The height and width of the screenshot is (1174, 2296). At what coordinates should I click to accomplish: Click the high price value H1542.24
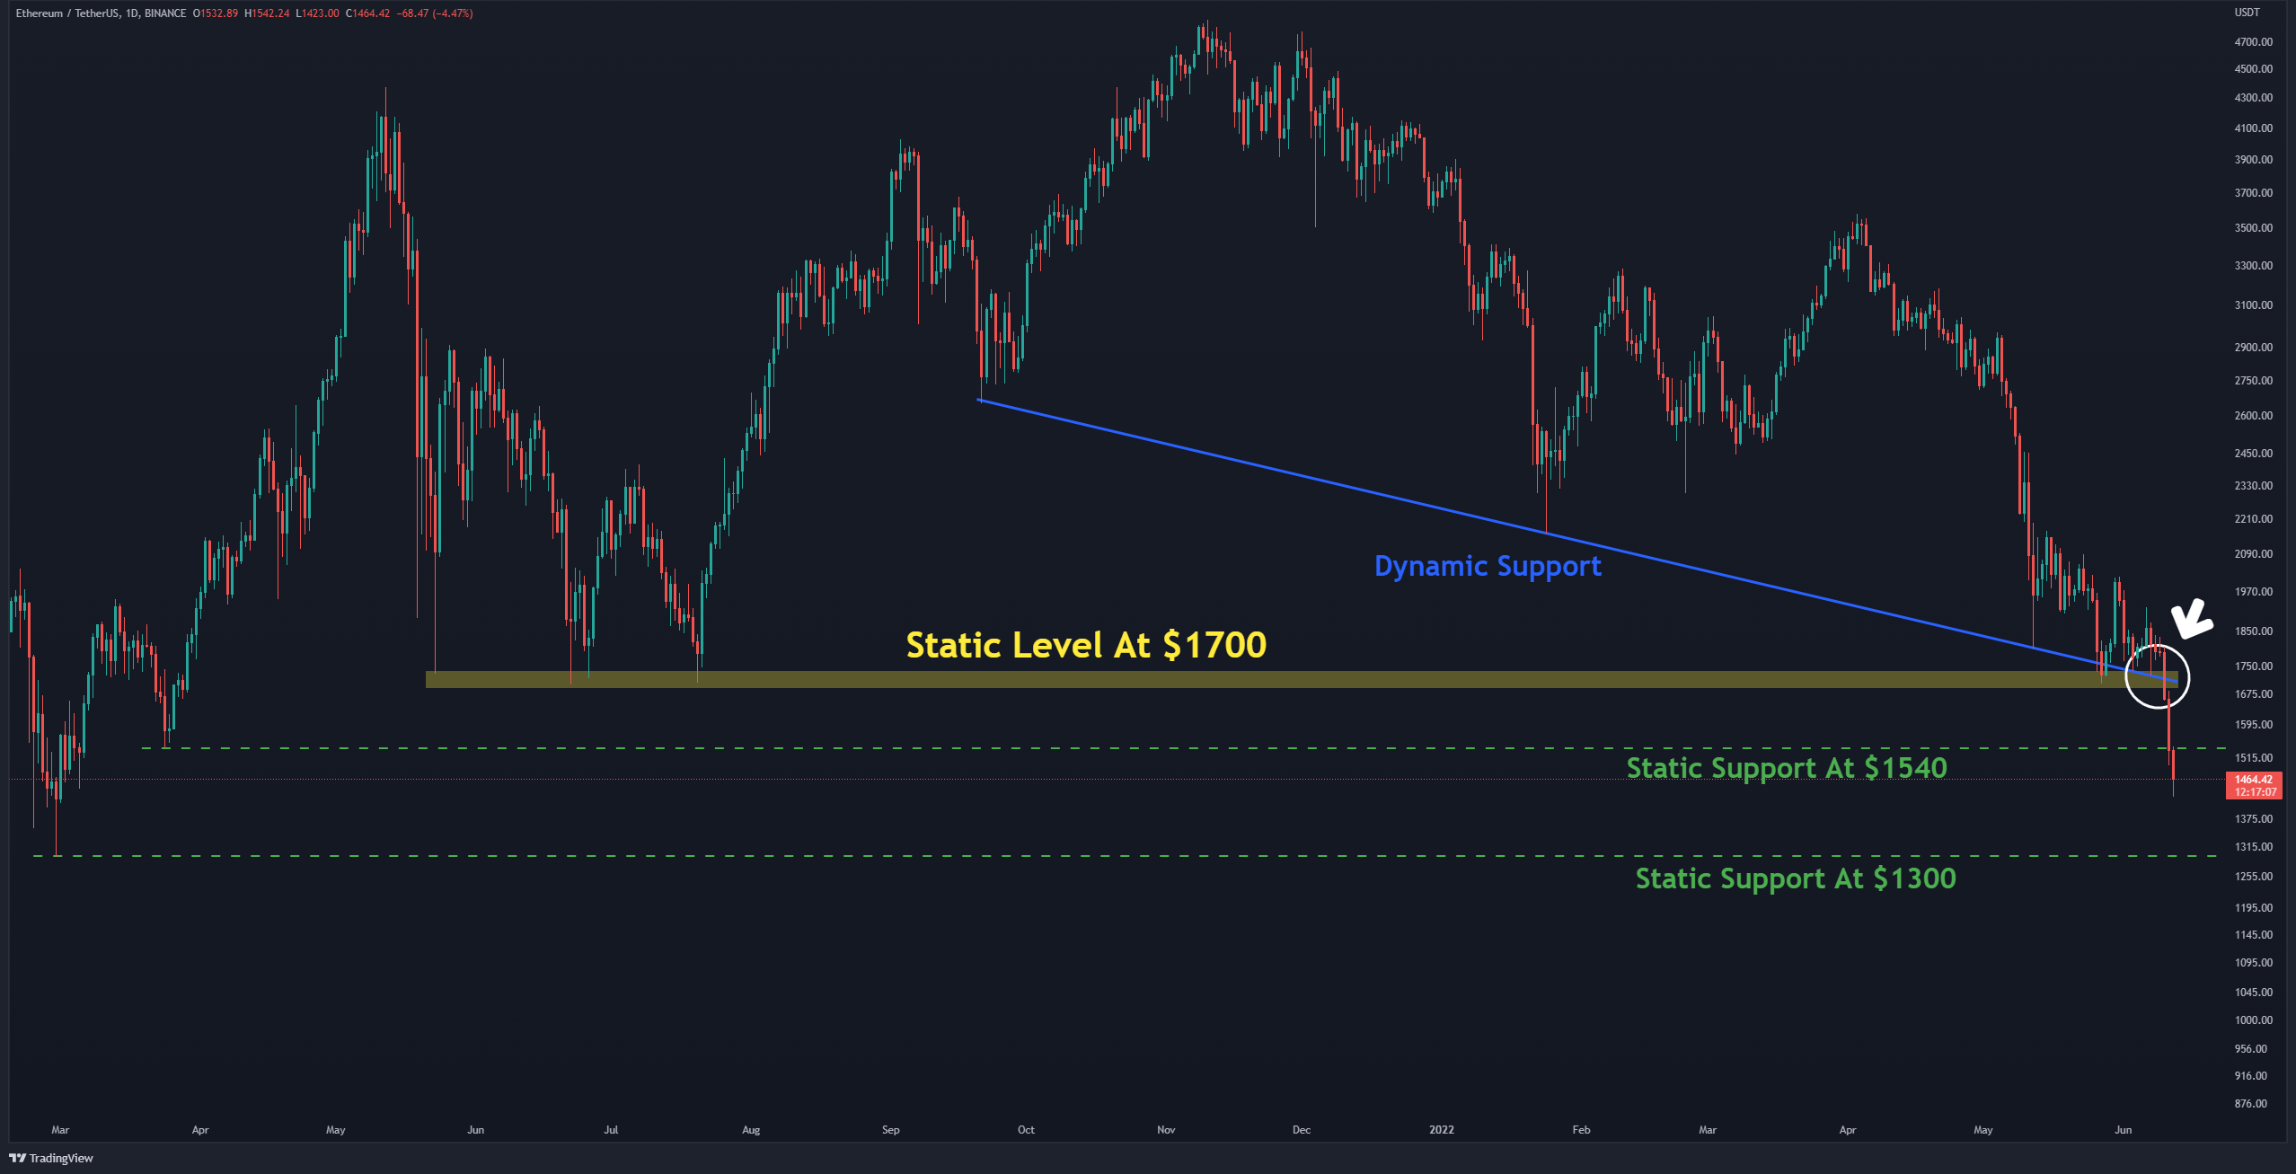(x=267, y=13)
